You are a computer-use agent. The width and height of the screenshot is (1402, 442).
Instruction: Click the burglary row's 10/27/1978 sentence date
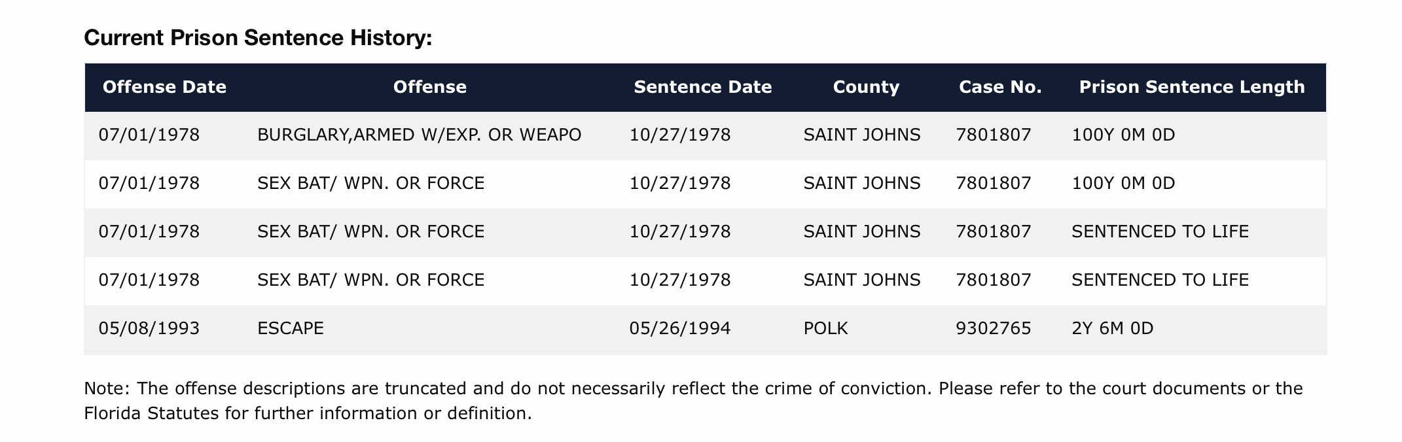[680, 135]
